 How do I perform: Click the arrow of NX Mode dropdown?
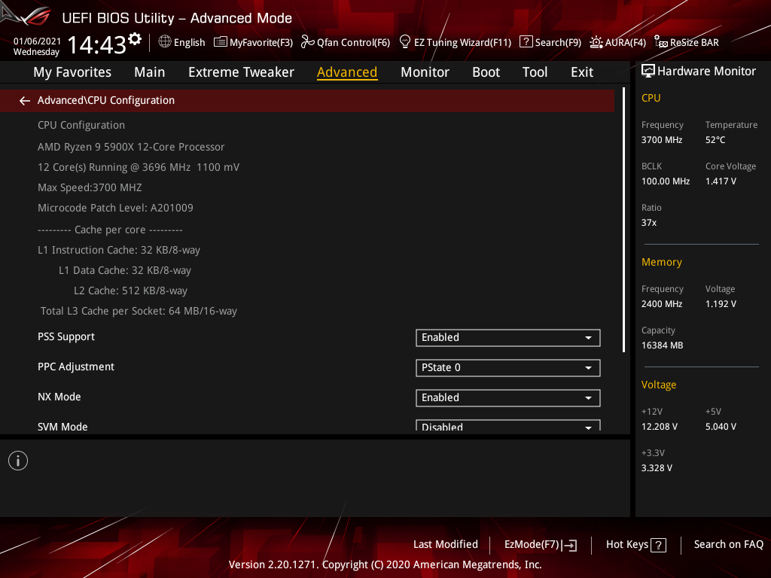click(588, 398)
